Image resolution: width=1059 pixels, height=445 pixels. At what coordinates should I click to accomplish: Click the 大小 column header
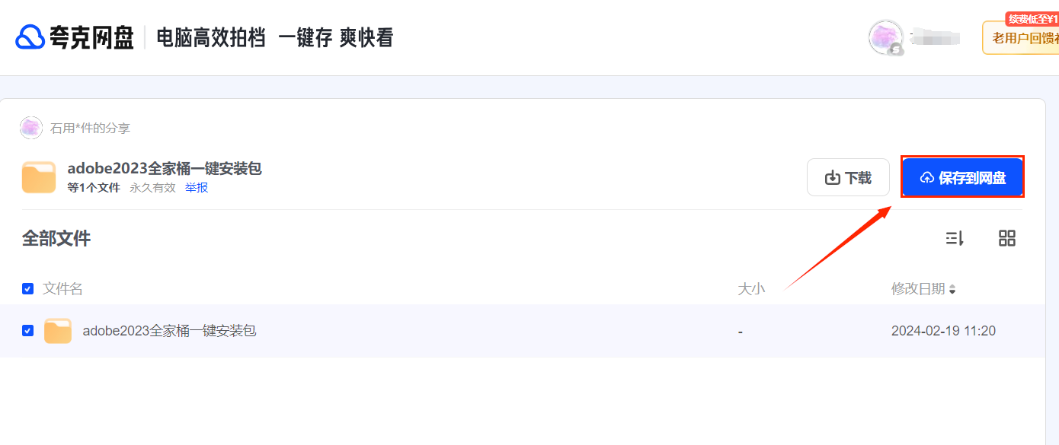click(751, 289)
